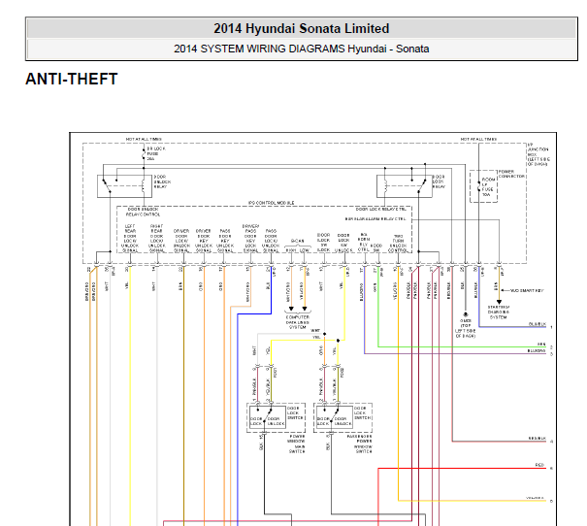Click the "BLU/ORG" wire label at terminal 3
Viewport: 587px width, 526px height.
coord(537,350)
